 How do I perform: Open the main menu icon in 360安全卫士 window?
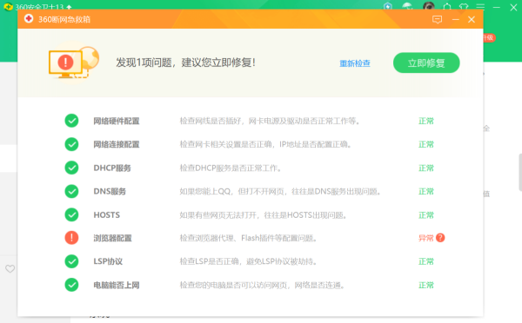point(480,7)
